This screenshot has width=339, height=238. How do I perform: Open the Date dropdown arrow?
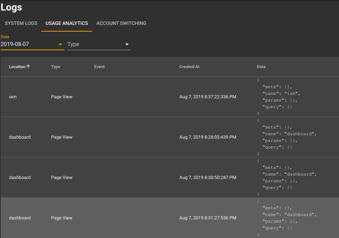[60, 44]
